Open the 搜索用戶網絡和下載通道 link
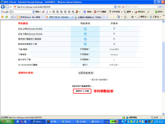 30,39
